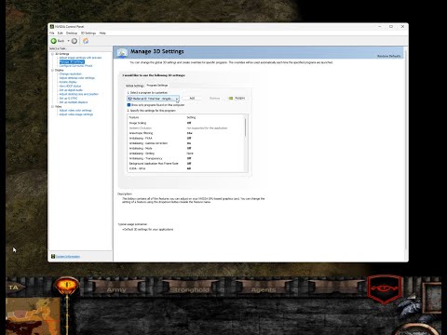Open Adjust desktop size and position task

(79, 94)
